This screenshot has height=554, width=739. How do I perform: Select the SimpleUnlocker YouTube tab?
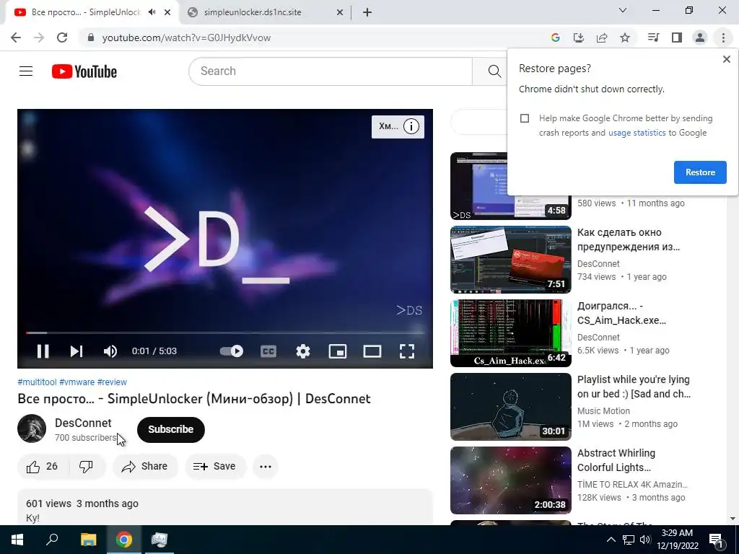[x=85, y=12]
